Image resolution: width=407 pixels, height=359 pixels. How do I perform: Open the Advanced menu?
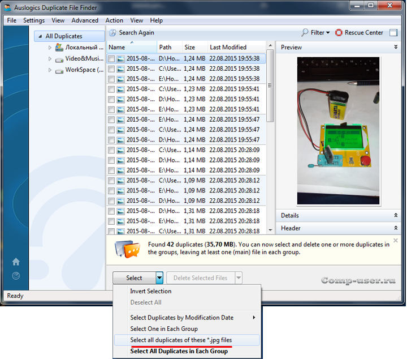pyautogui.click(x=85, y=20)
